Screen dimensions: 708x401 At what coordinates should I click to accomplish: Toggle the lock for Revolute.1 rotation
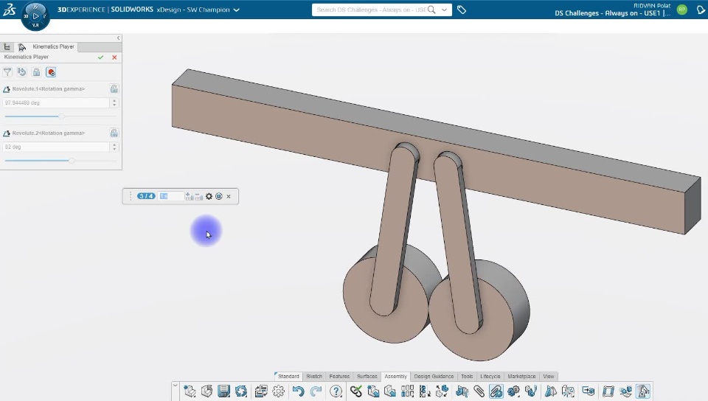point(114,89)
